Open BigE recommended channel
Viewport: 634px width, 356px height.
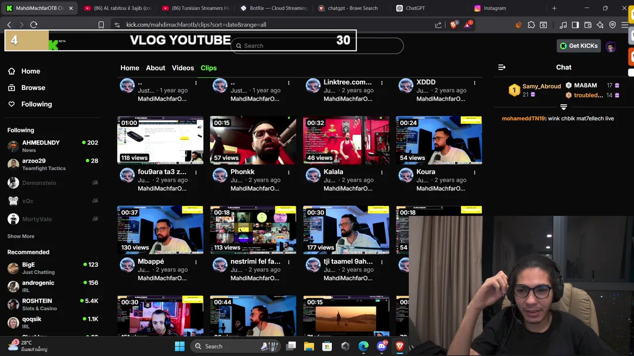(53, 268)
